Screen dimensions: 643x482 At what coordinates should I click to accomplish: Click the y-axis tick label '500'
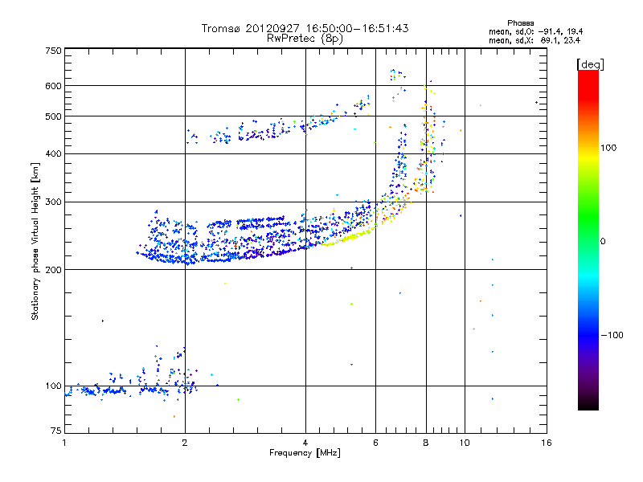coord(54,116)
